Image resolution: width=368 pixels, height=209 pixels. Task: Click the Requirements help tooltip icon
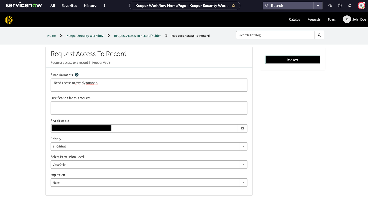77,75
